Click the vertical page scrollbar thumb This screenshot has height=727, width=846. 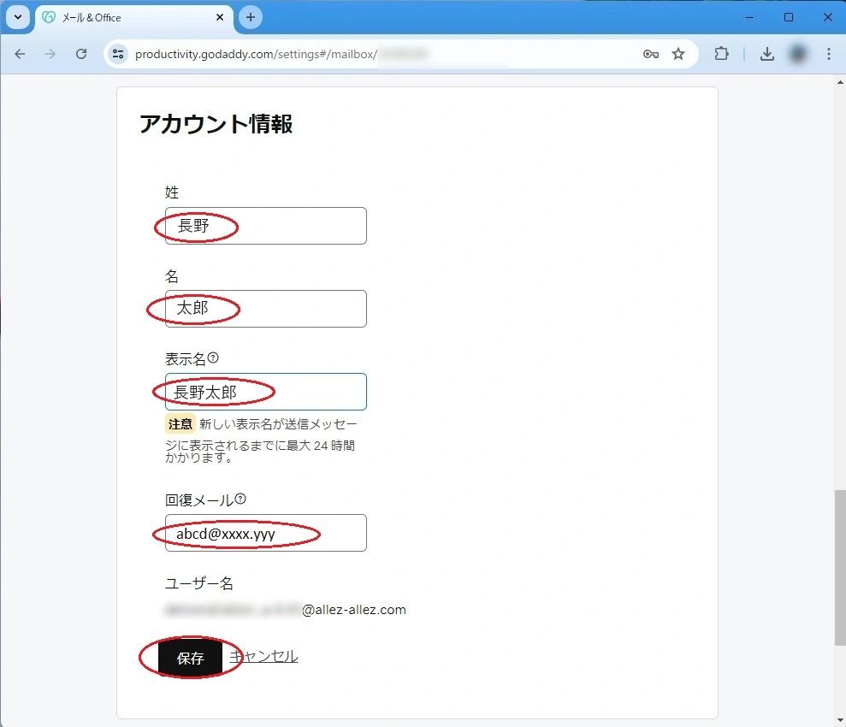tap(839, 567)
